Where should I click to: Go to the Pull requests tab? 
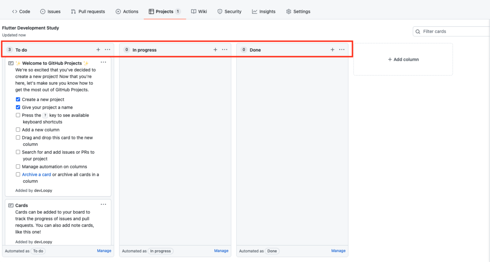coord(88,11)
